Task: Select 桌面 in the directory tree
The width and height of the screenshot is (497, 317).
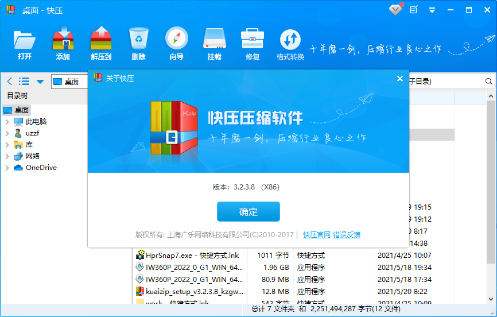Action: [x=17, y=110]
